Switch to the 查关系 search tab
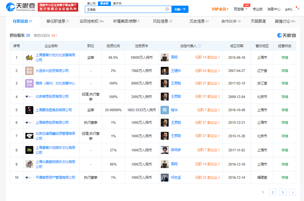 pyautogui.click(x=117, y=3)
